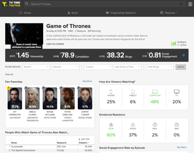Click the FX (US) network cell
Screen dimensions: 194x153
60,150
